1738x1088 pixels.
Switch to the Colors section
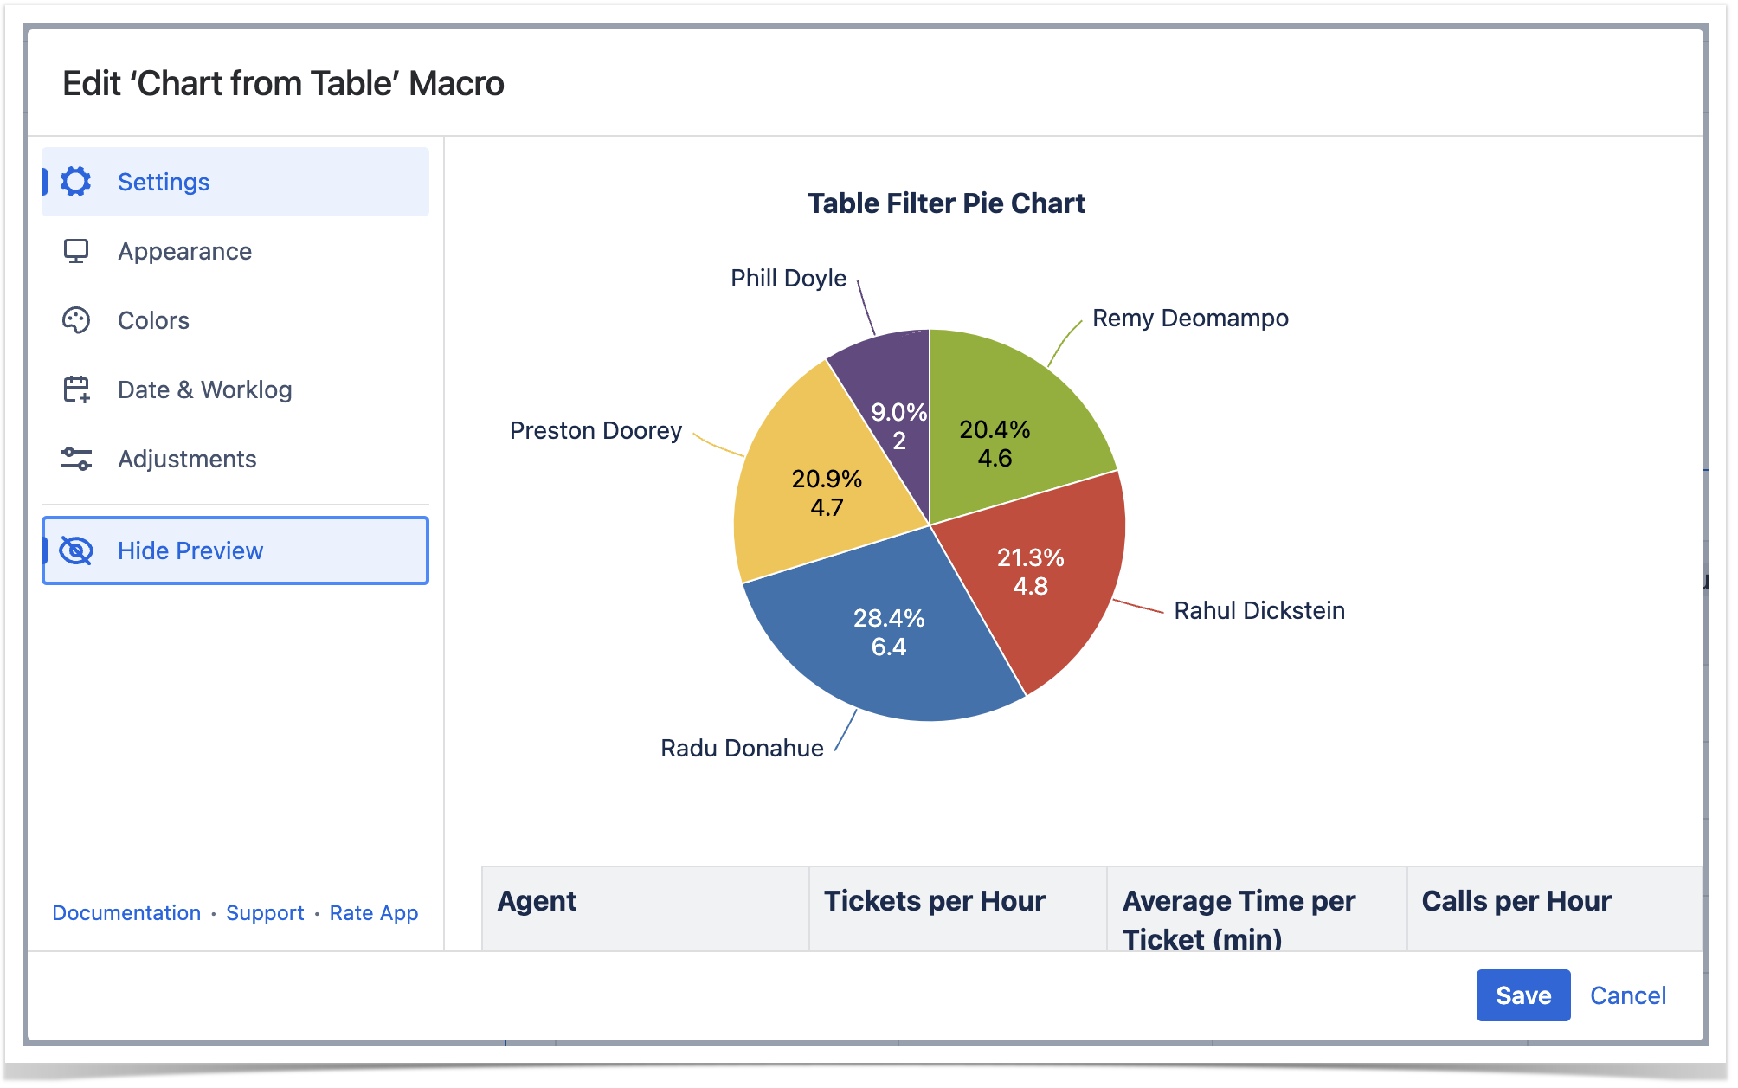coord(153,320)
